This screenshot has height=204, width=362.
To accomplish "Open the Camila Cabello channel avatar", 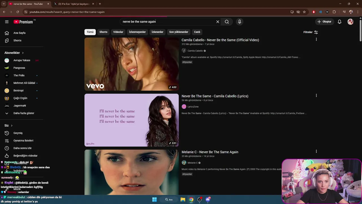I will coord(184,51).
